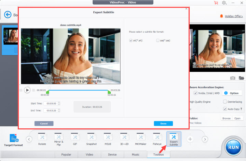246x161 pixels.
Task: Click the green trim end marker
Action: (109, 92)
